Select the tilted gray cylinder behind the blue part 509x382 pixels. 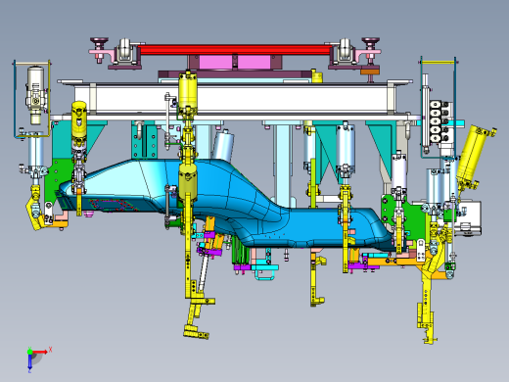(223, 145)
